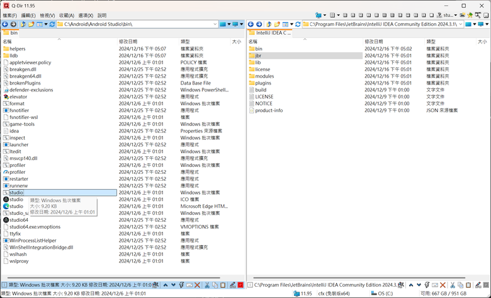Select the 'jbr' folder in right pane
Screen dimensions: 491x298
pos(258,56)
